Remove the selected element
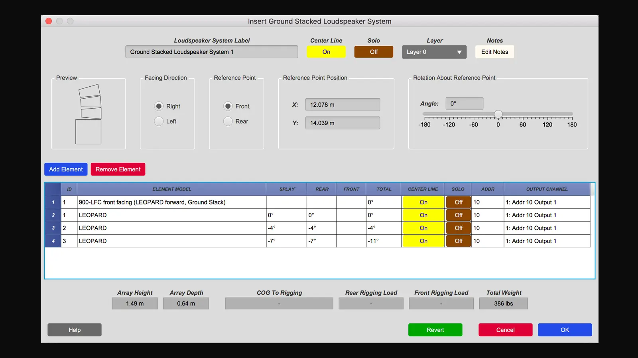The width and height of the screenshot is (638, 358). pyautogui.click(x=118, y=169)
